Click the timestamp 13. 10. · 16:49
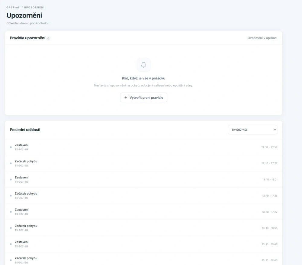302x265 pixels. pyautogui.click(x=269, y=244)
